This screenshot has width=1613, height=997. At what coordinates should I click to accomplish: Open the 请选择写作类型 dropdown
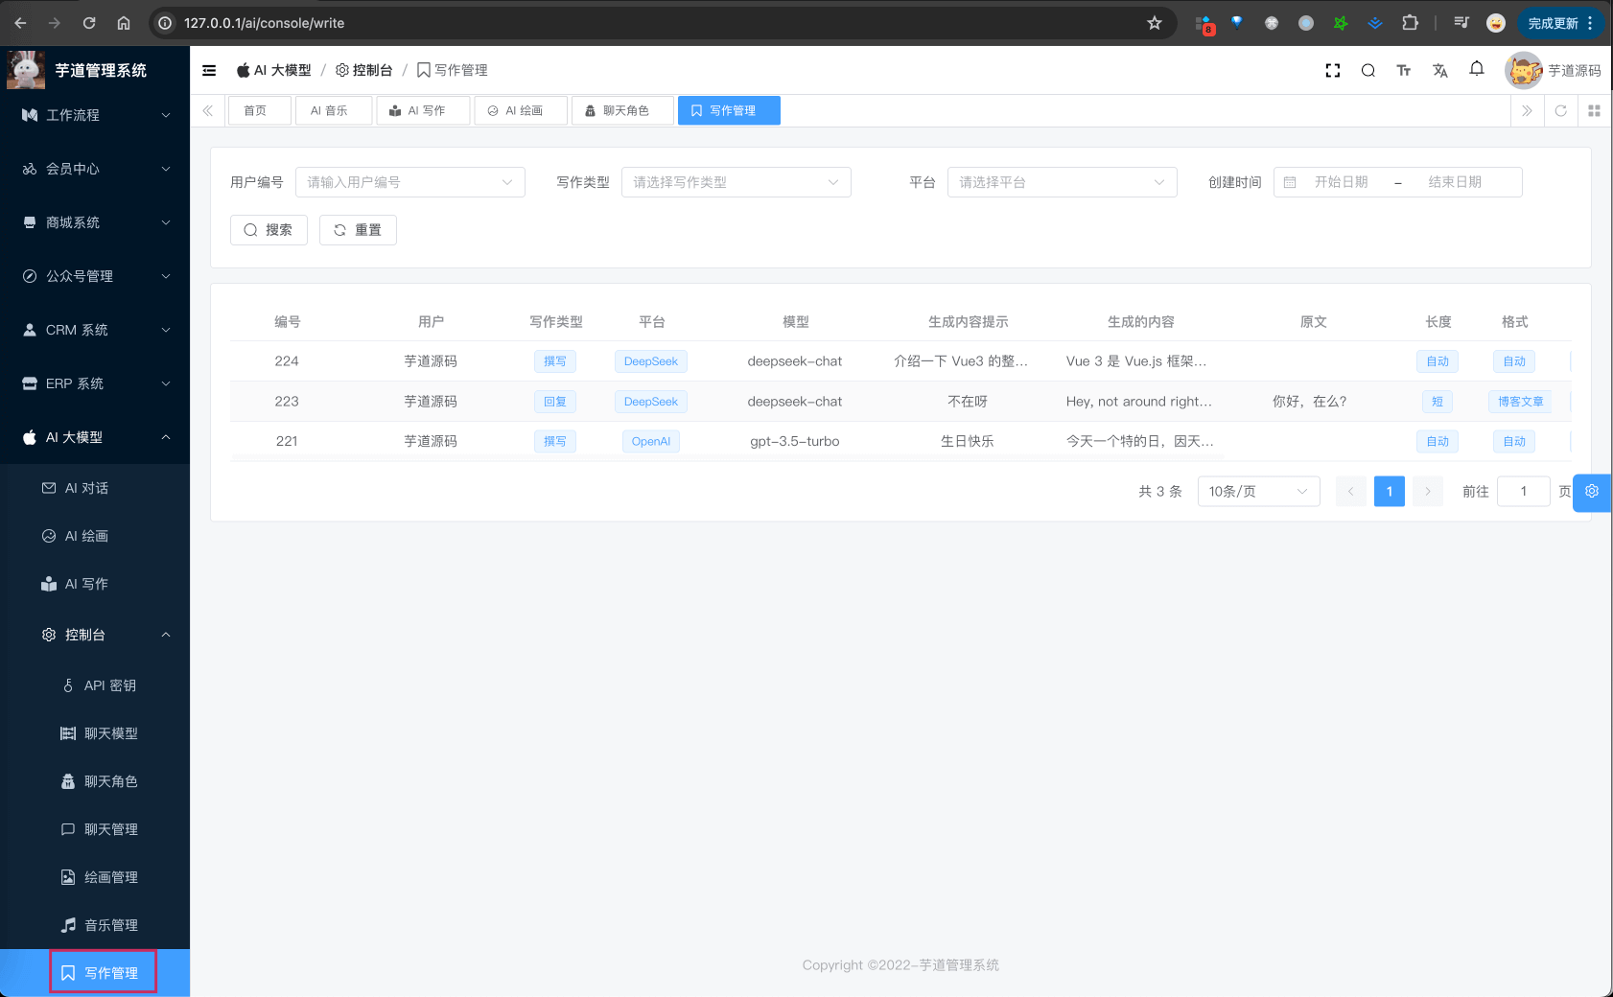point(736,182)
